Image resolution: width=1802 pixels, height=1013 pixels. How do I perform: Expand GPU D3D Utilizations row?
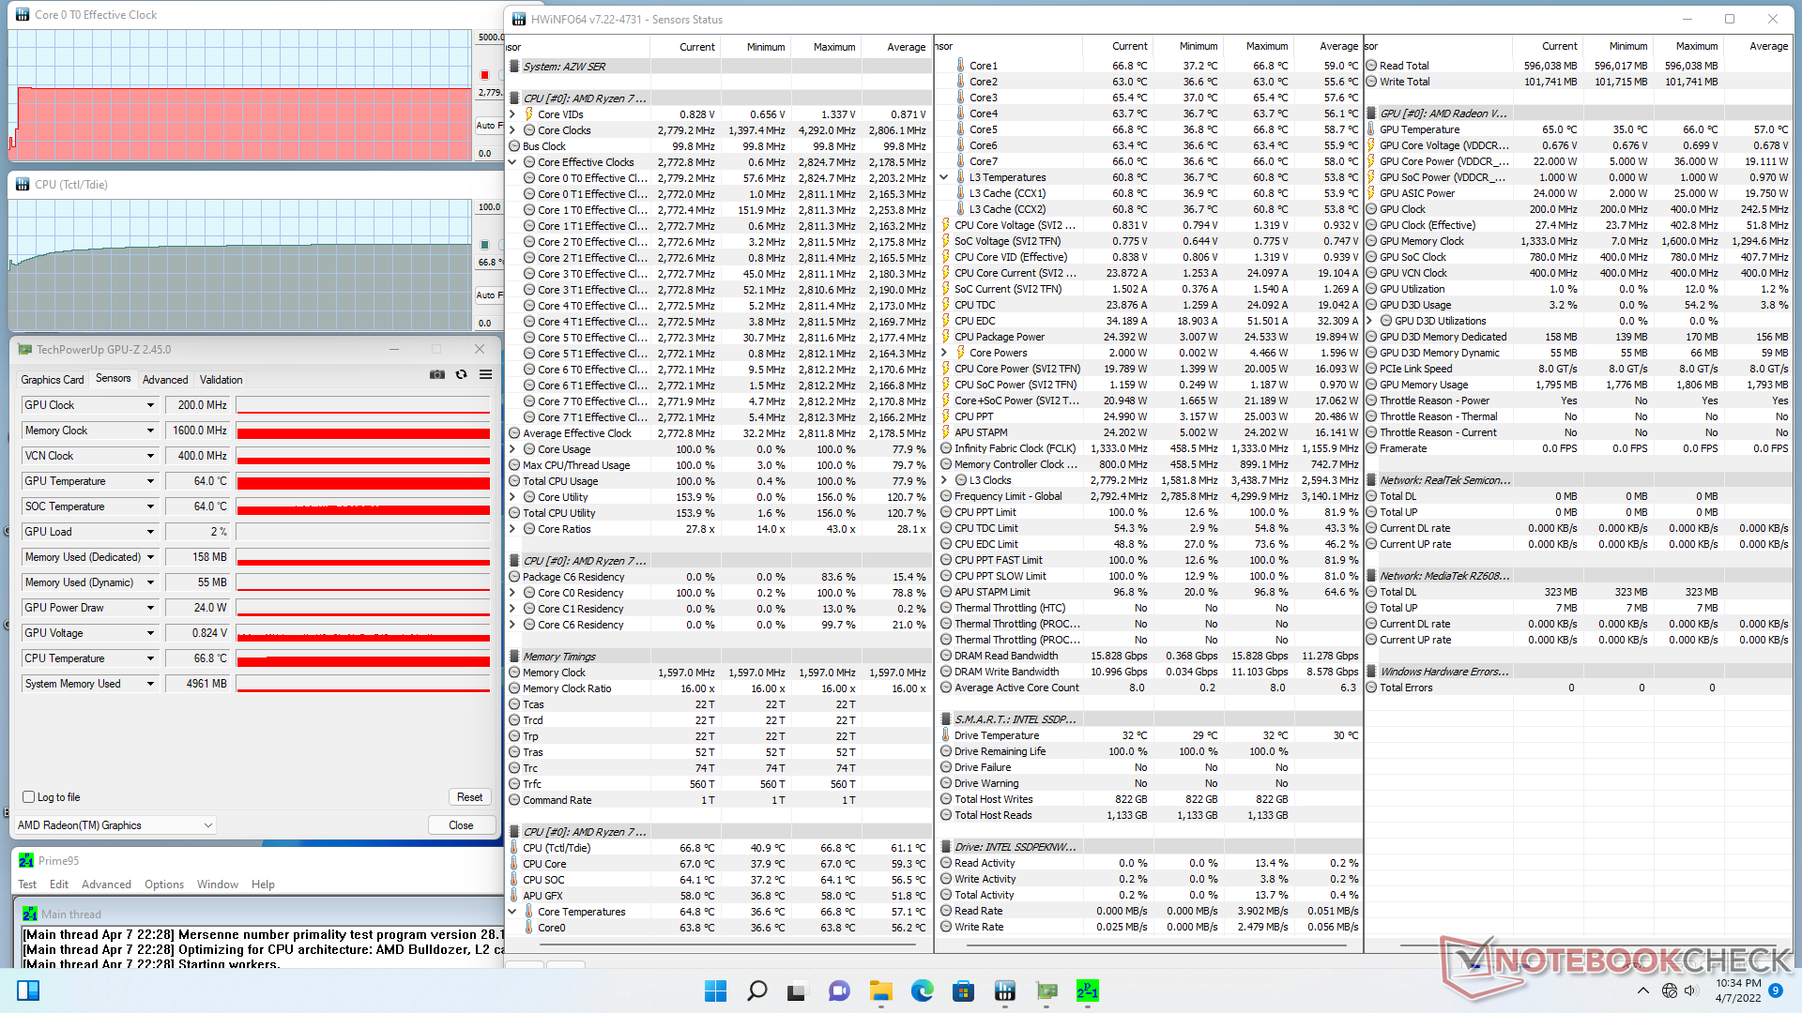point(1369,321)
